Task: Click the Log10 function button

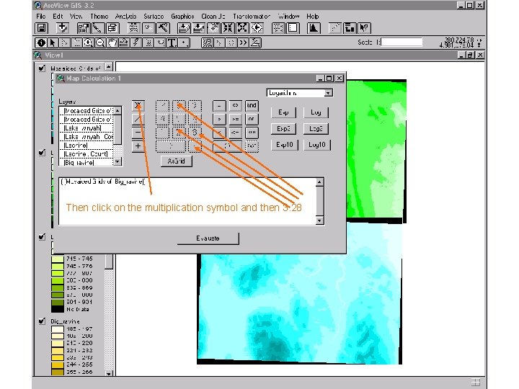Action: click(316, 145)
